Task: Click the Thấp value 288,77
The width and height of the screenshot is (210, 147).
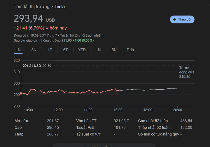Action: [x=53, y=134]
